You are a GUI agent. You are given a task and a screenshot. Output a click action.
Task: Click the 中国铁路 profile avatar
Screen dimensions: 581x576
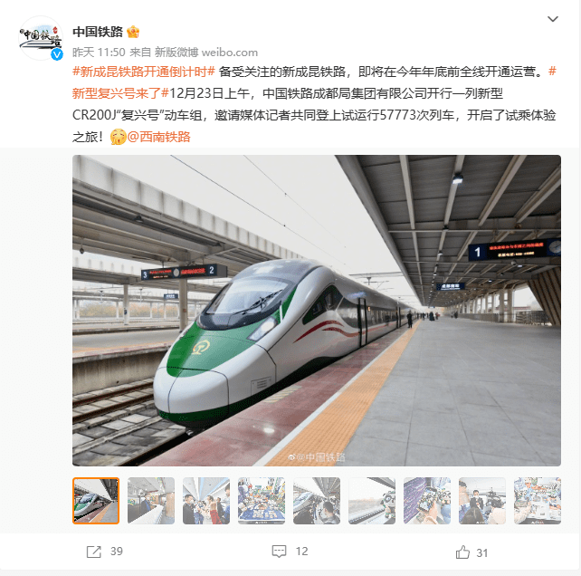[x=41, y=38]
